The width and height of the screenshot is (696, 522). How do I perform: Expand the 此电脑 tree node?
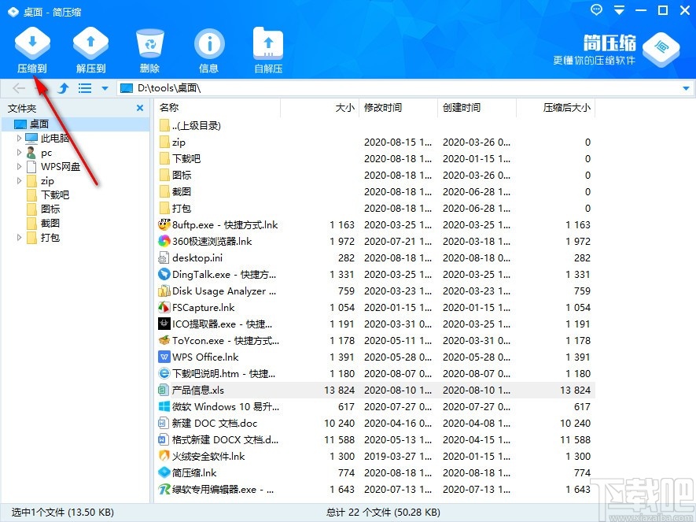coord(18,138)
